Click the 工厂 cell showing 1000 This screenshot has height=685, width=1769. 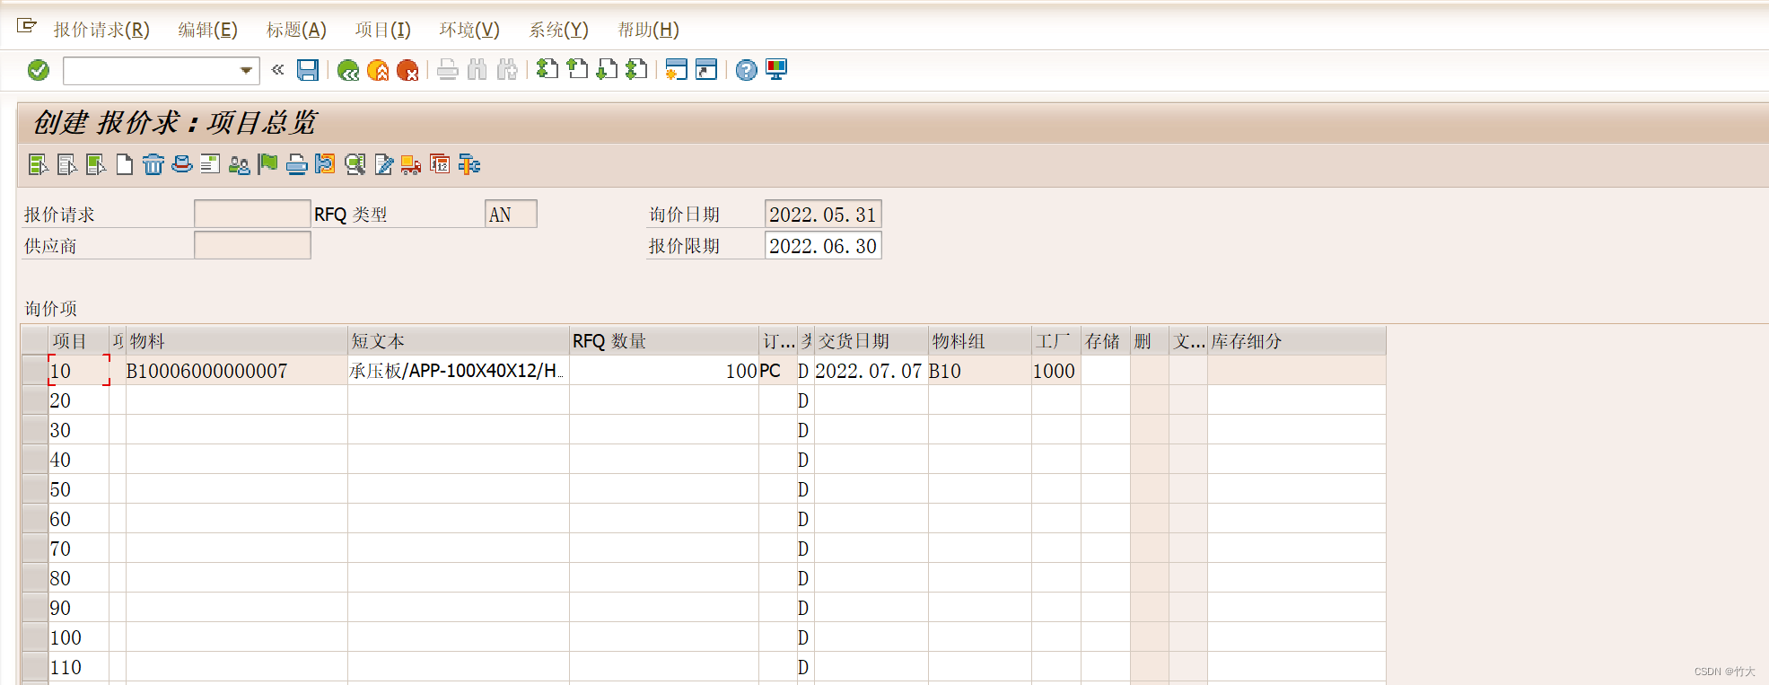(1056, 370)
